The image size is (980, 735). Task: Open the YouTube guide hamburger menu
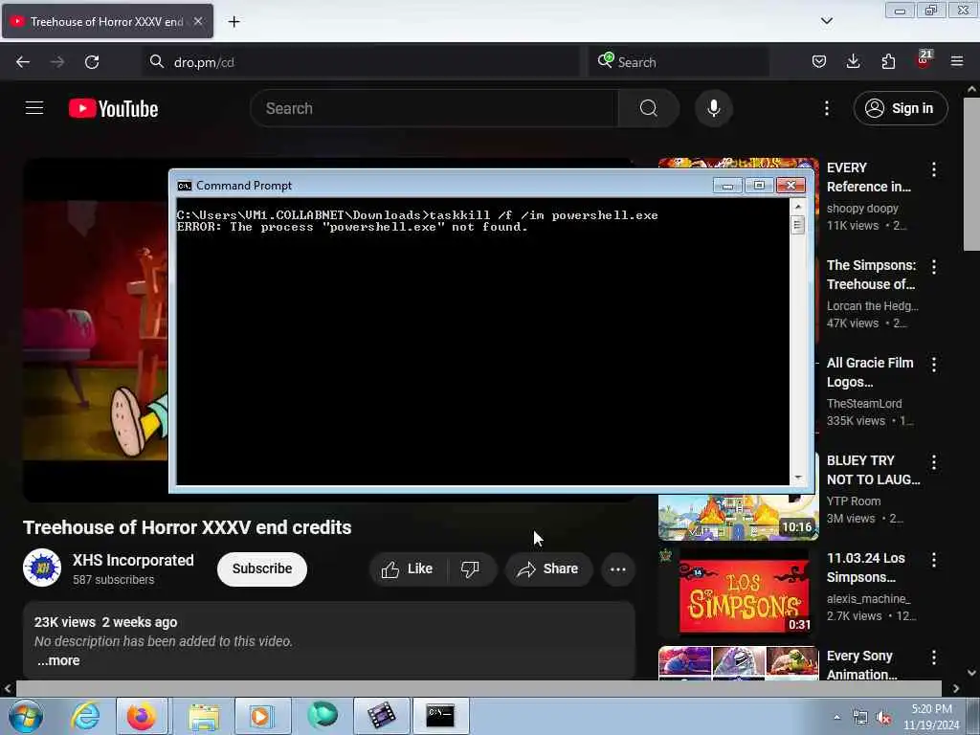(x=34, y=108)
